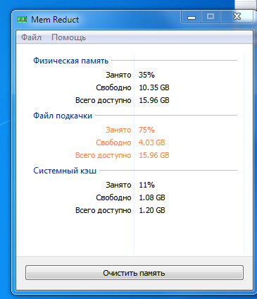The width and height of the screenshot is (257, 299).
Task: Click the 75% page file value
Action: [146, 130]
